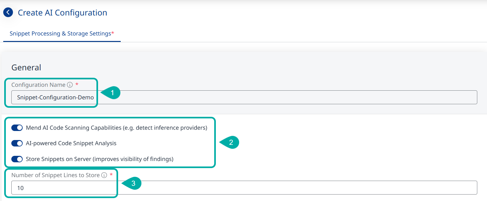
Task: Click the Number of Snippet Lines to Store label
Action: tap(55, 175)
